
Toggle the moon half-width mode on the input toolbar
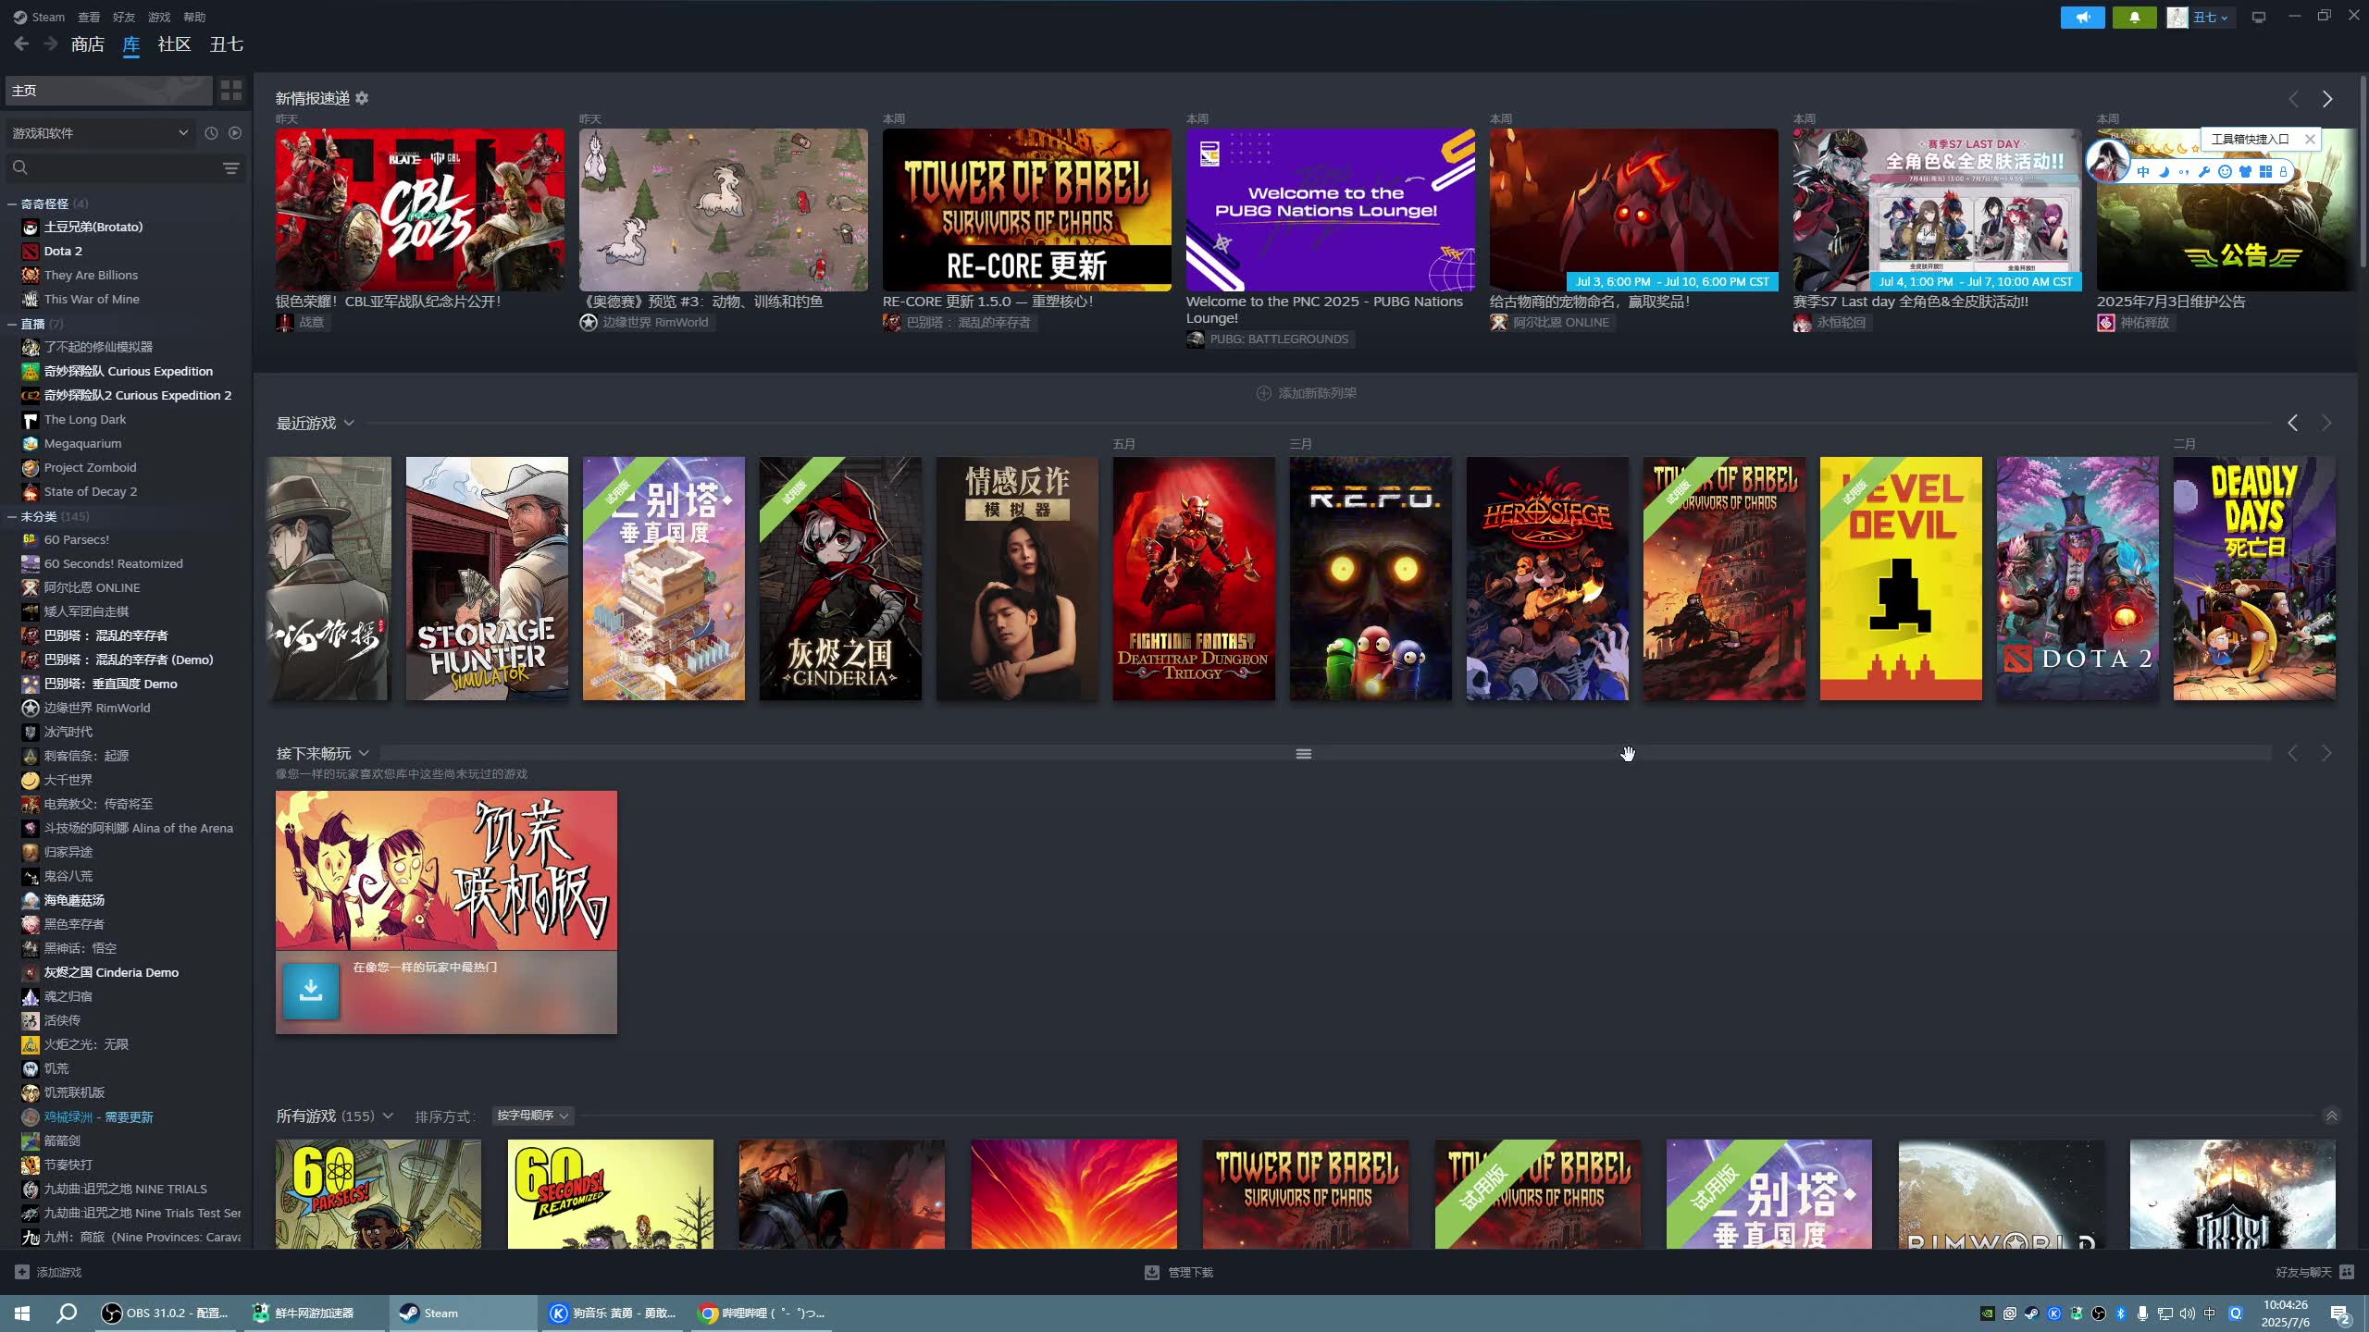(2164, 172)
